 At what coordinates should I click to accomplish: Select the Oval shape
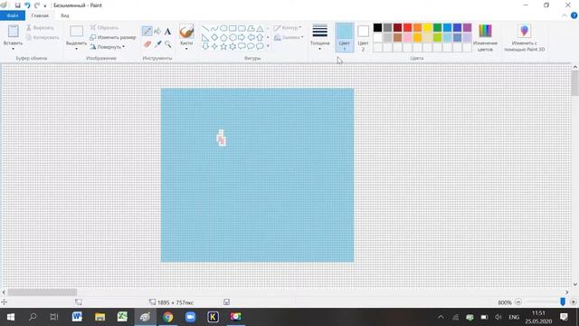click(223, 28)
